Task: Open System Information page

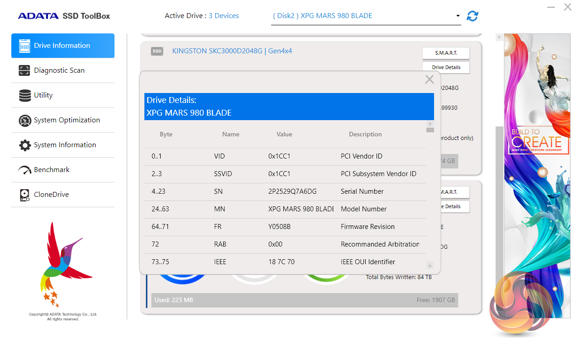Action: [63, 145]
